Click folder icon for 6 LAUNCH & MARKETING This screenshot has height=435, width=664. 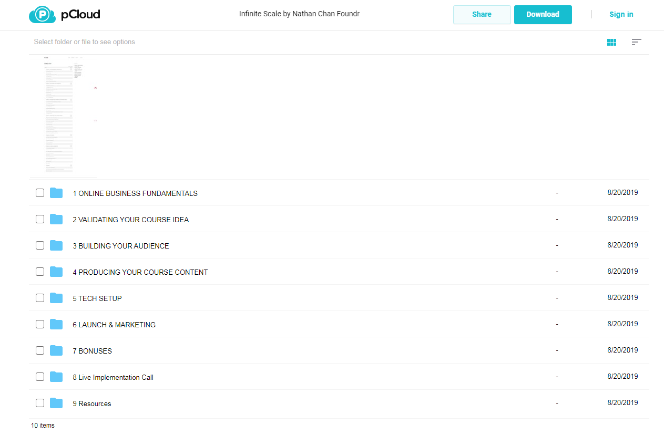[x=56, y=324]
